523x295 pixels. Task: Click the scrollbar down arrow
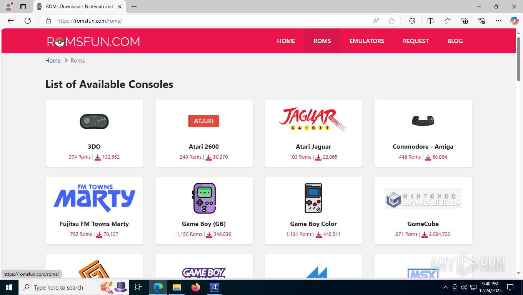(518, 273)
